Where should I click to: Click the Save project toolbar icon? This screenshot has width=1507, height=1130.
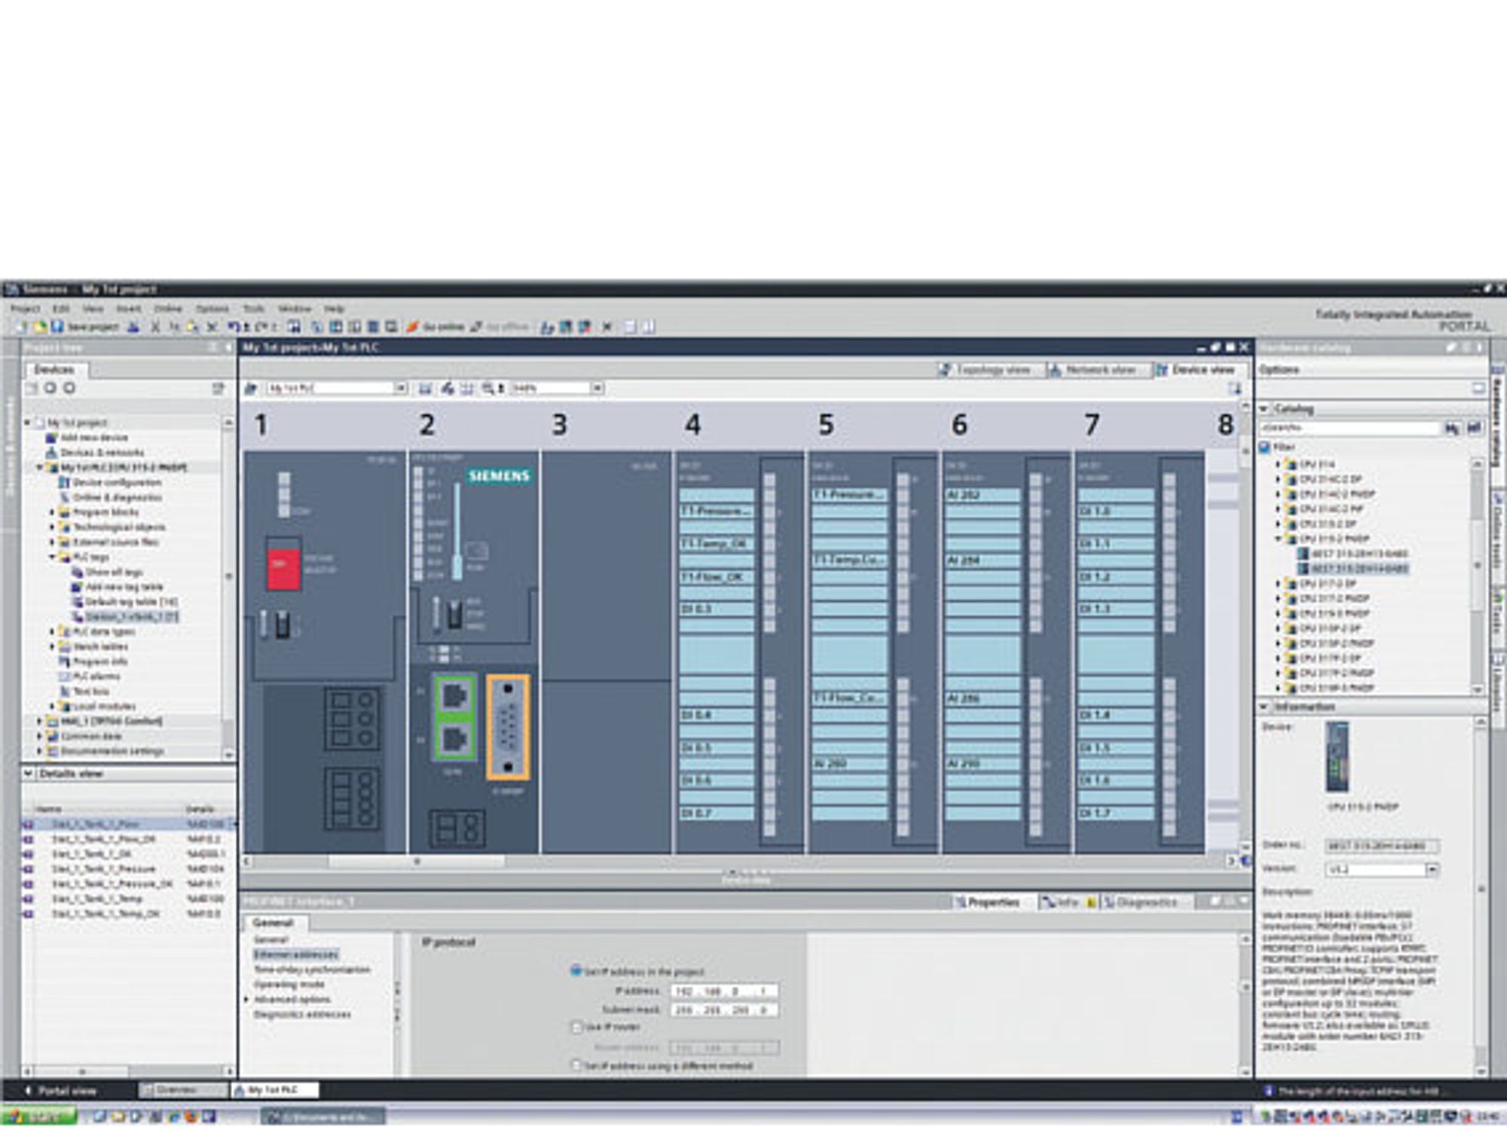coord(57,326)
